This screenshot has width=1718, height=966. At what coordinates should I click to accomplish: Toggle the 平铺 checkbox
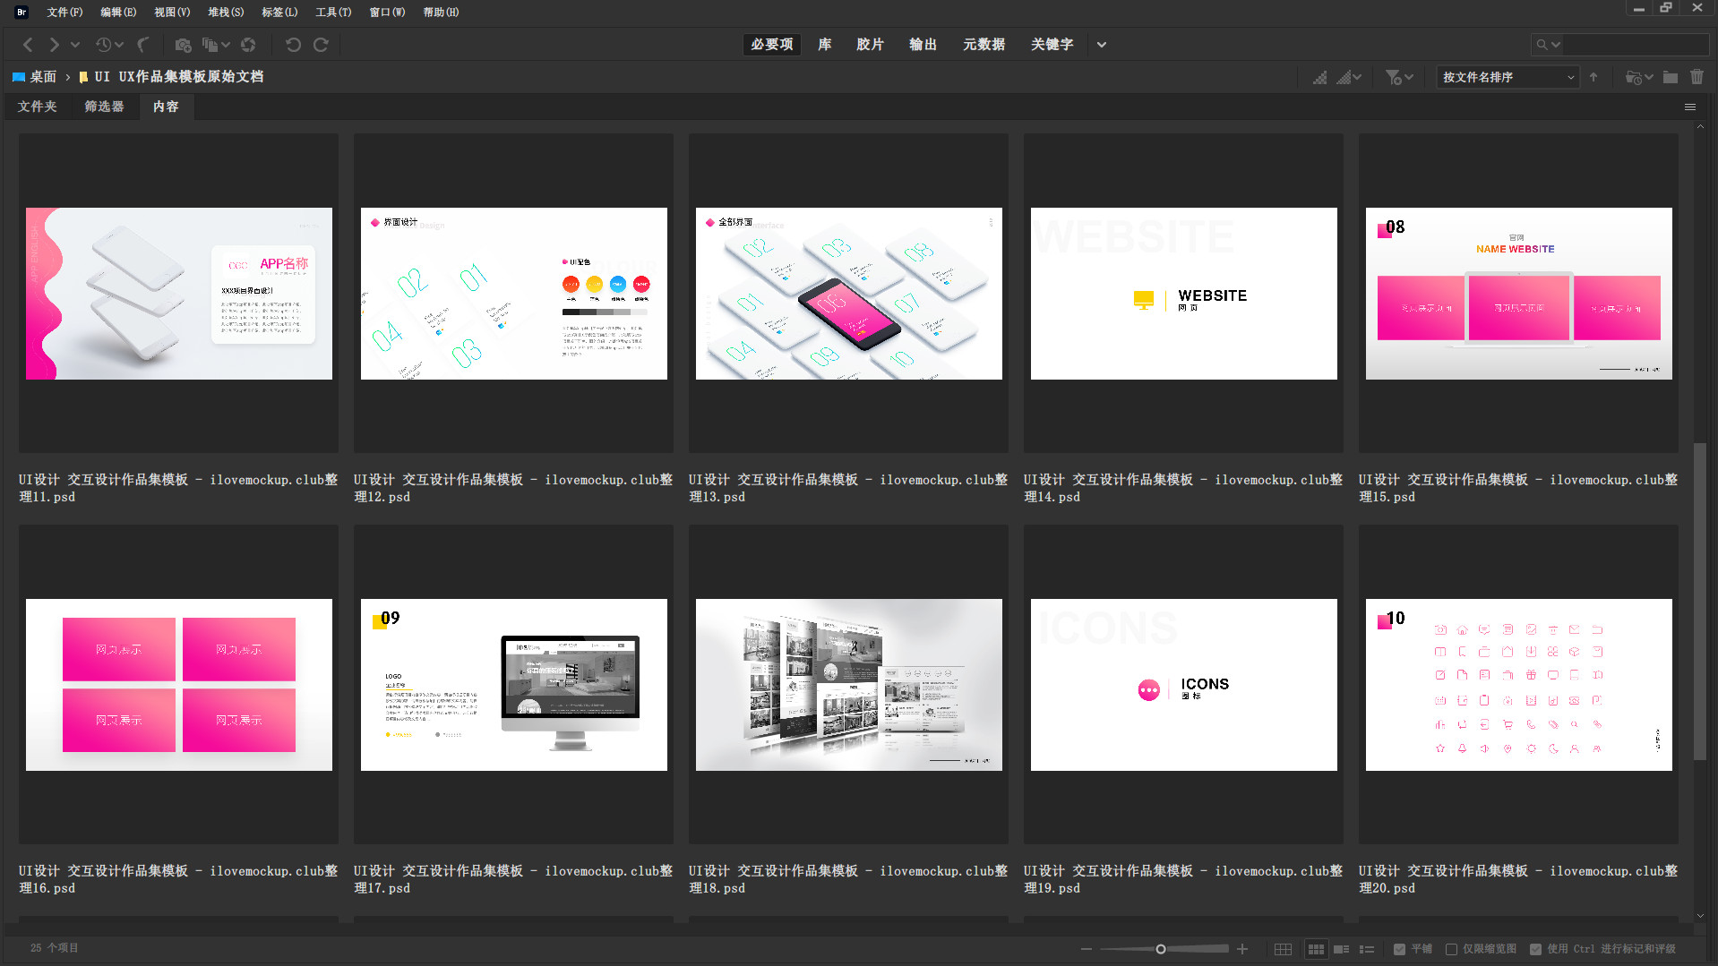[x=1399, y=949]
